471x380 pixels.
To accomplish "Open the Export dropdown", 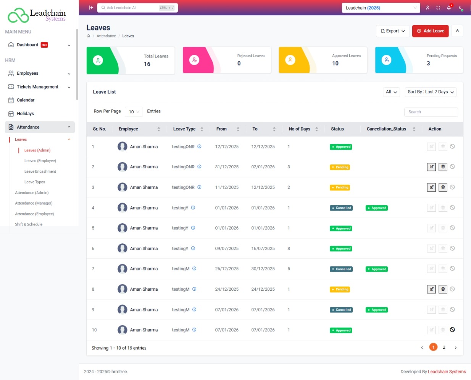I will point(393,31).
